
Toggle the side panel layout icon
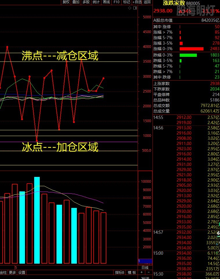[x=135, y=8]
